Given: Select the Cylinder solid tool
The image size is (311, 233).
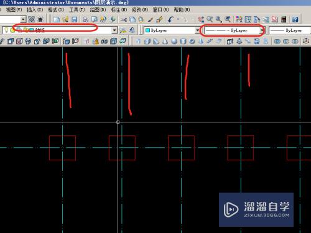Looking at the screenshot, I should point(183,42).
